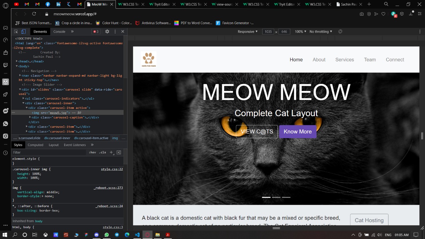Image resolution: width=425 pixels, height=239 pixels.
Task: Select the first carousel slide indicator
Action: (x=266, y=197)
